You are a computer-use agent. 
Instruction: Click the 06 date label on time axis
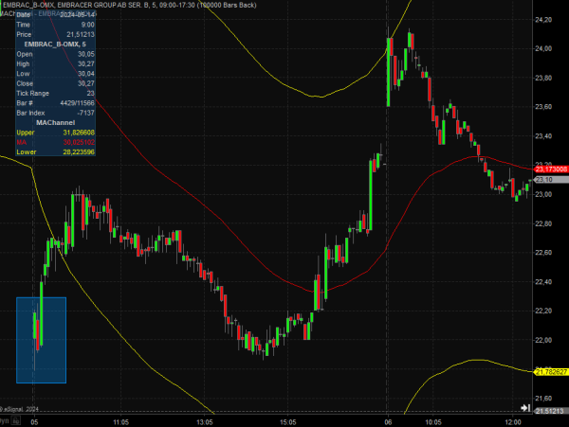(388, 422)
